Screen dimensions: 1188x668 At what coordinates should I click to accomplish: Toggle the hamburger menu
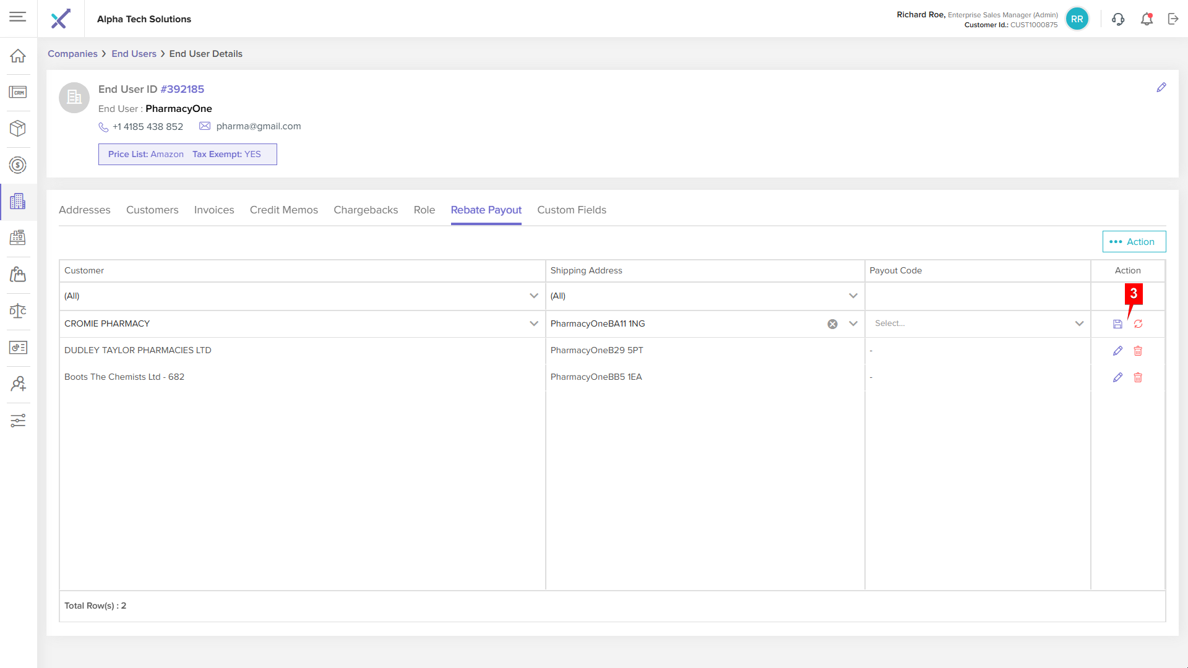(x=18, y=17)
